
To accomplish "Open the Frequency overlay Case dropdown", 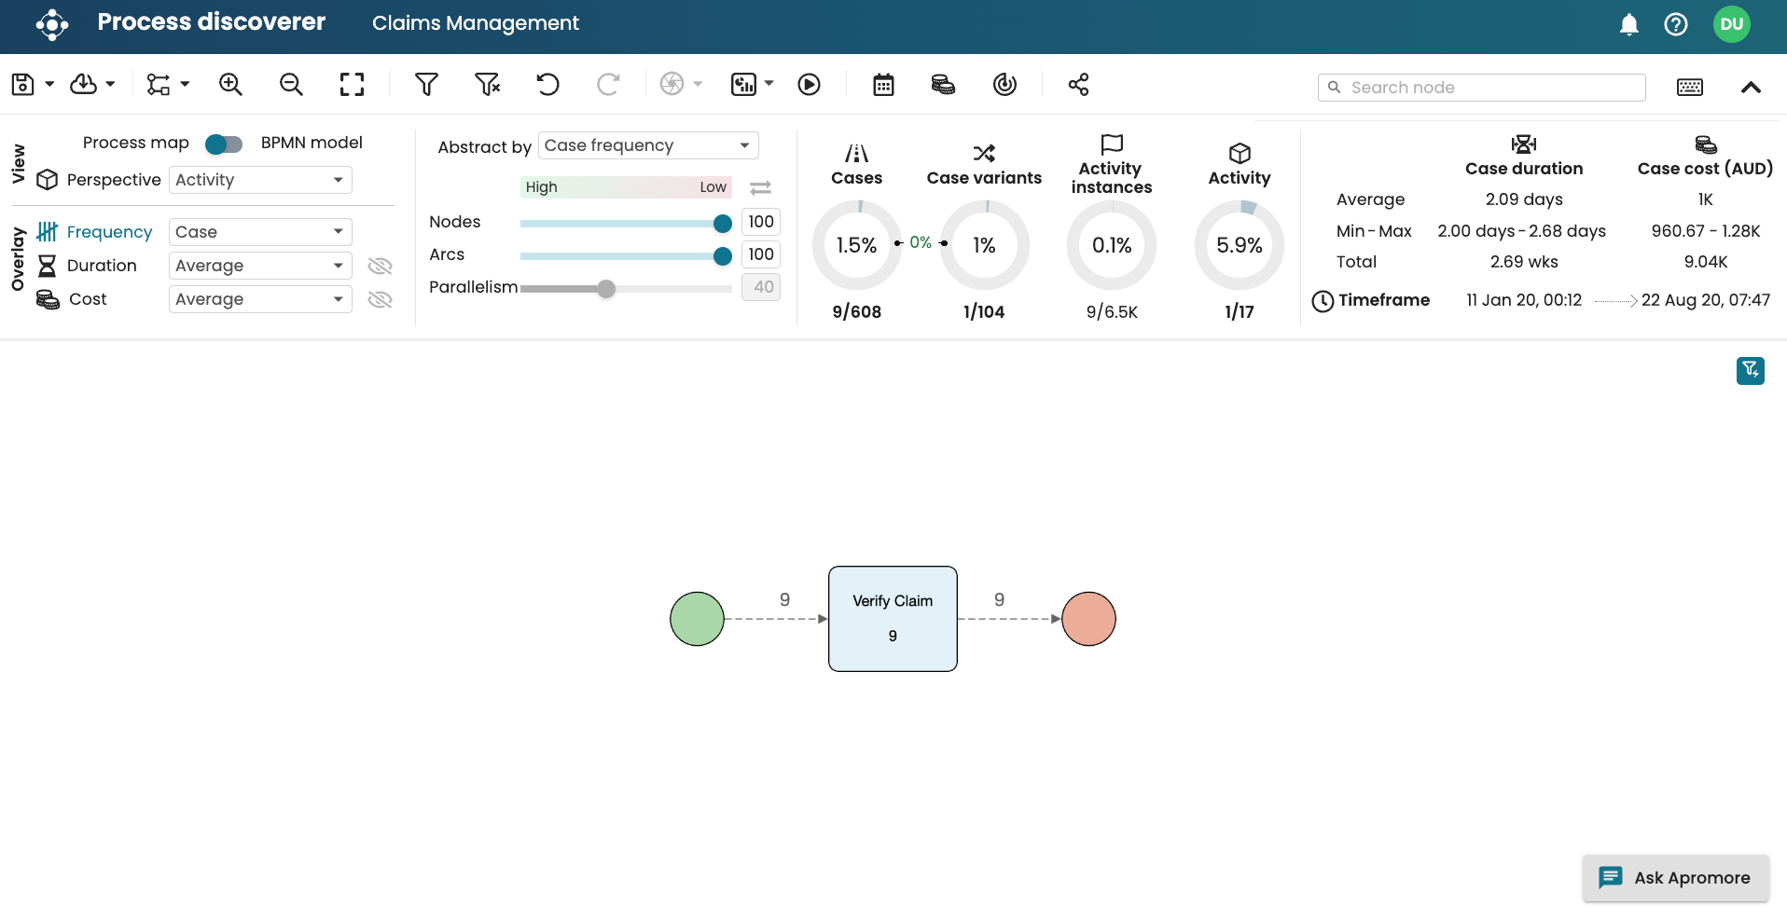I will pyautogui.click(x=260, y=232).
